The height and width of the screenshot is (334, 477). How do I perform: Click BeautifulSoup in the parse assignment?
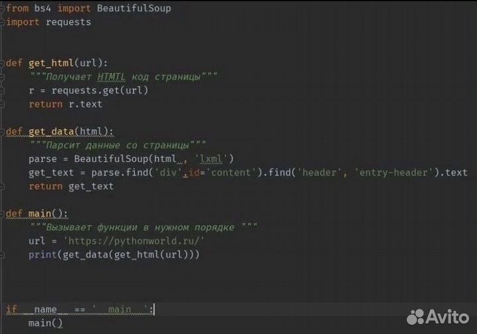click(x=111, y=159)
